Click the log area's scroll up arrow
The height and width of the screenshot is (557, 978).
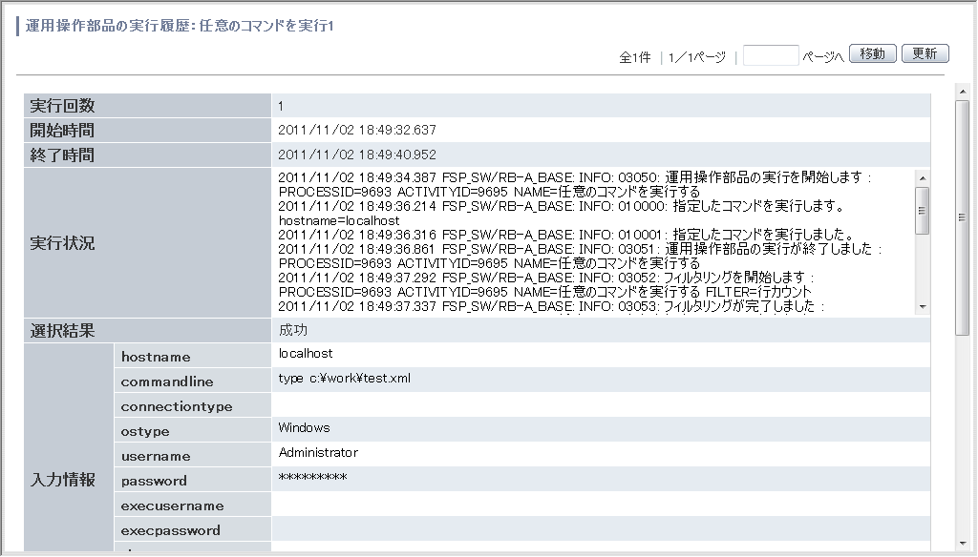pyautogui.click(x=922, y=177)
